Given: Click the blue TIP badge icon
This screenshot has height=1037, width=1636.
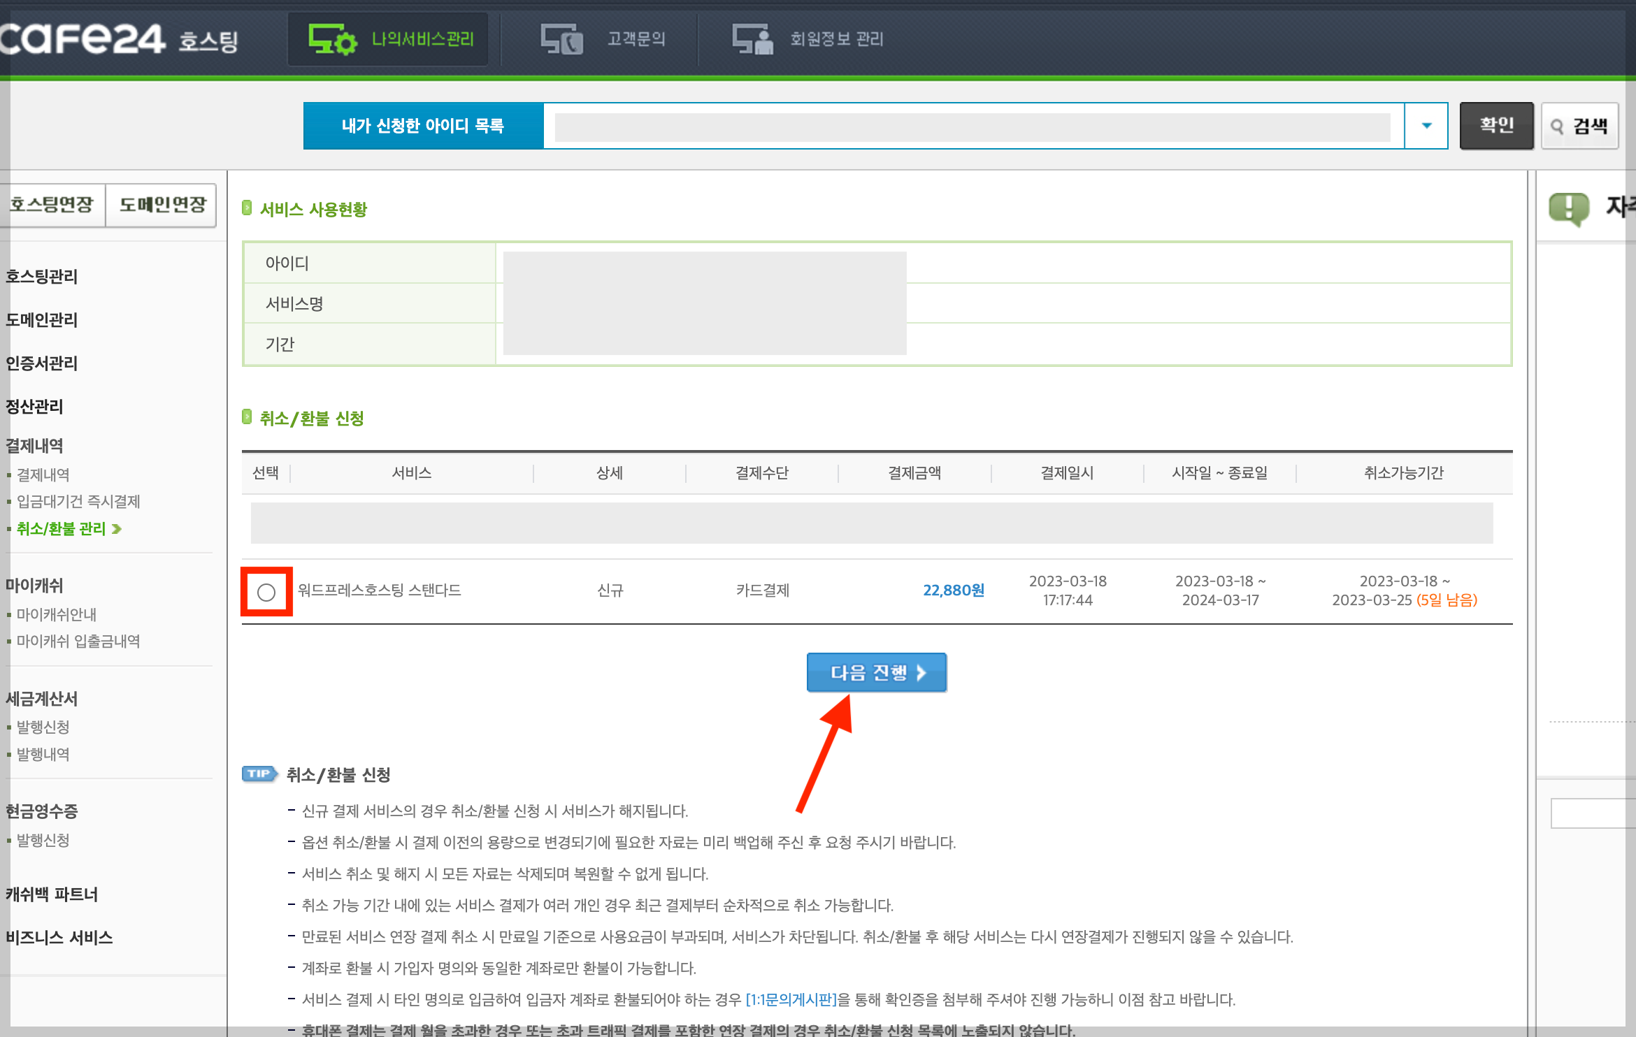Looking at the screenshot, I should [x=259, y=774].
